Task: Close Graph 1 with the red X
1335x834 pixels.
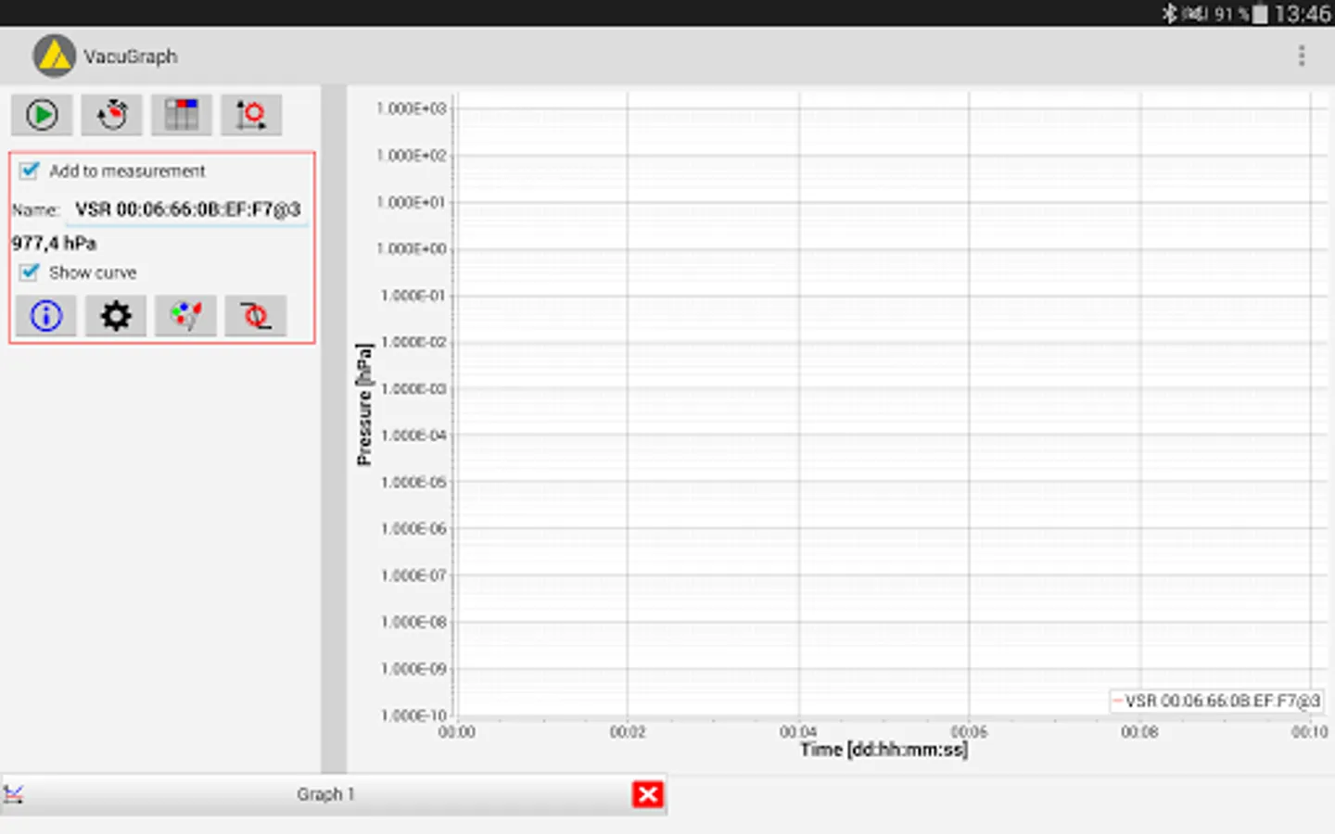Action: tap(647, 794)
